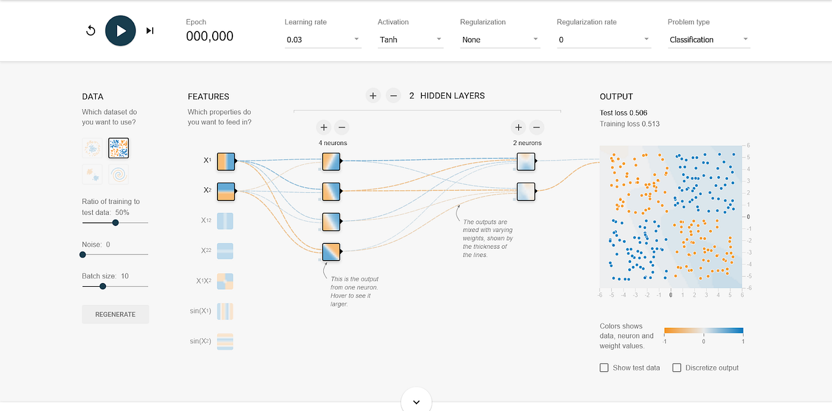The image size is (832, 411).
Task: Enable the X1X2 feature input
Action: tap(225, 281)
